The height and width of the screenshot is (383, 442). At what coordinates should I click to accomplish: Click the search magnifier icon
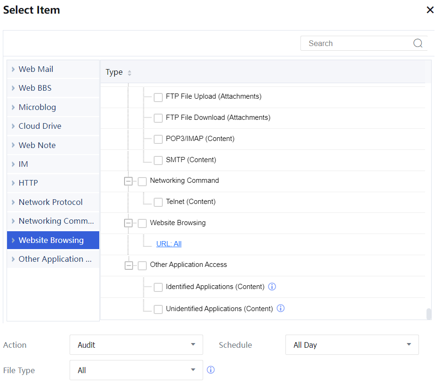coord(418,43)
